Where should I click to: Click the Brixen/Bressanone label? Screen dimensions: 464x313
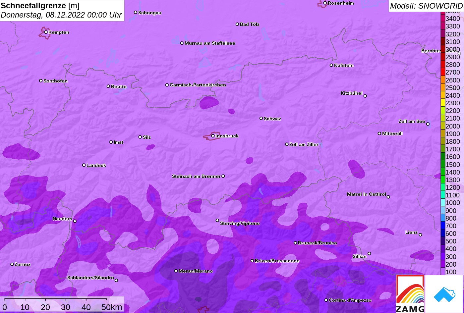tap(277, 261)
